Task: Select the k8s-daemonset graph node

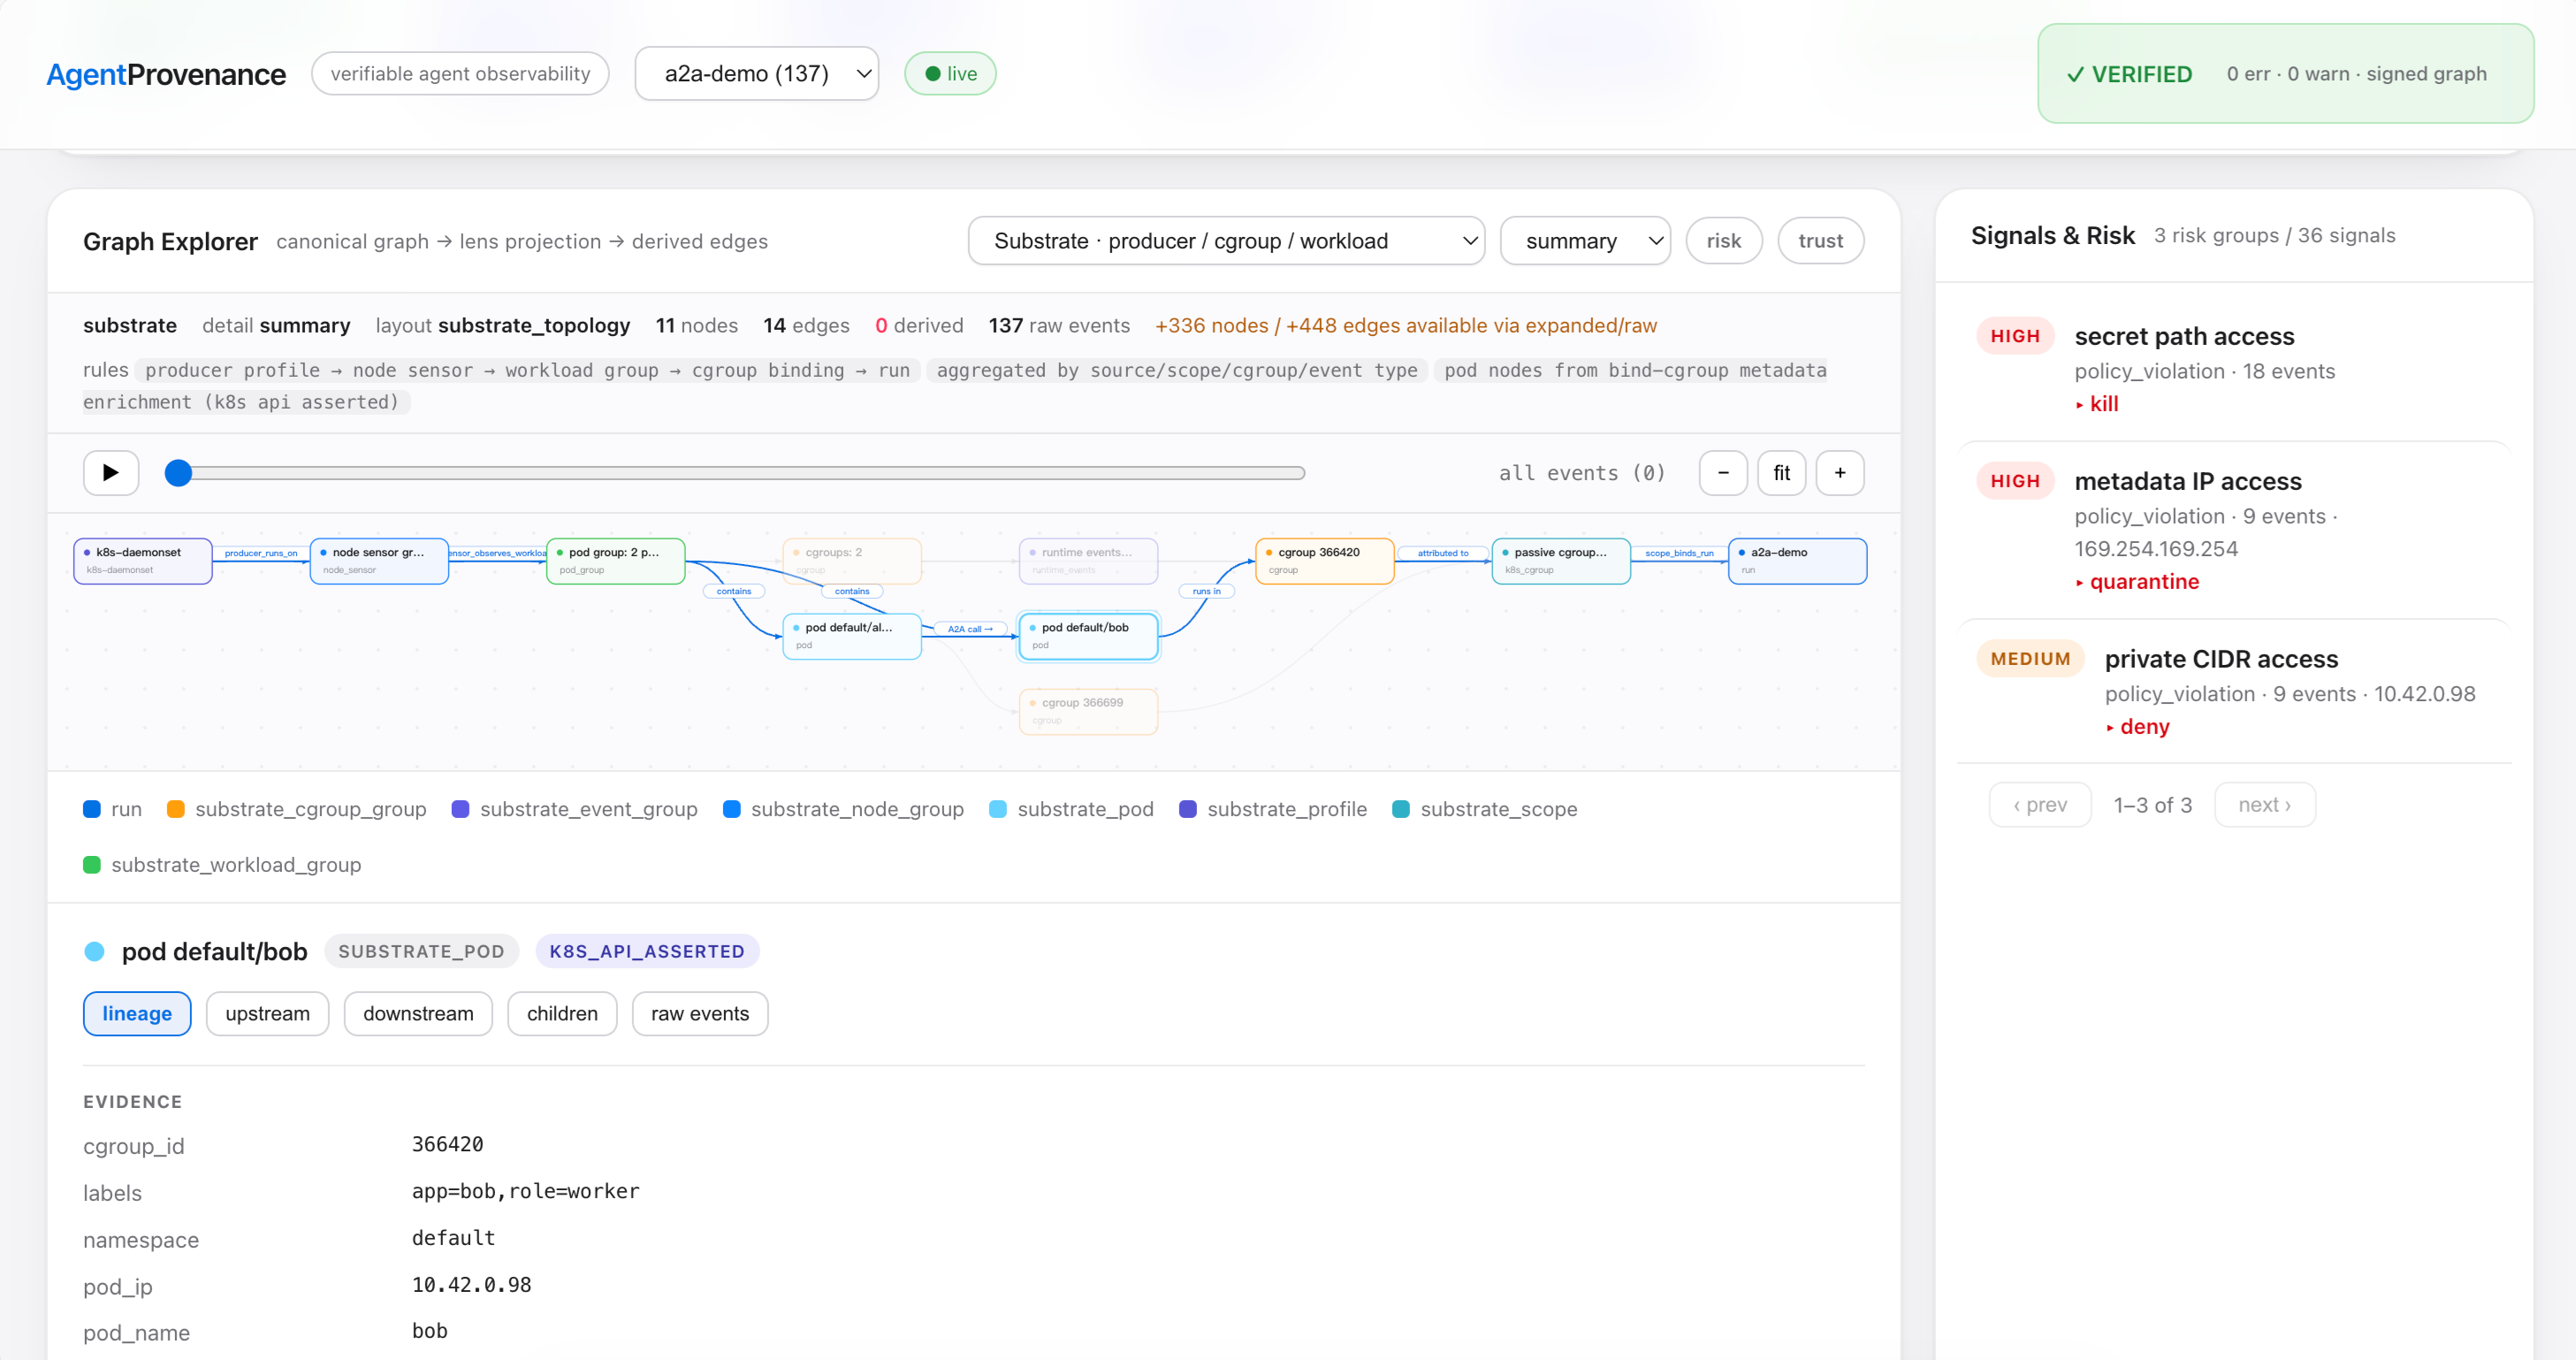Action: pos(143,561)
